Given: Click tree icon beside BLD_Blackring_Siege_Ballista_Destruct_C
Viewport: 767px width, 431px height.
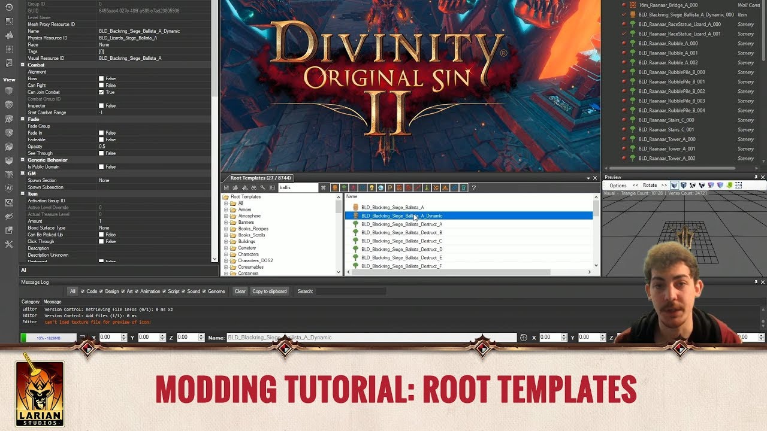Looking at the screenshot, I should 355,241.
